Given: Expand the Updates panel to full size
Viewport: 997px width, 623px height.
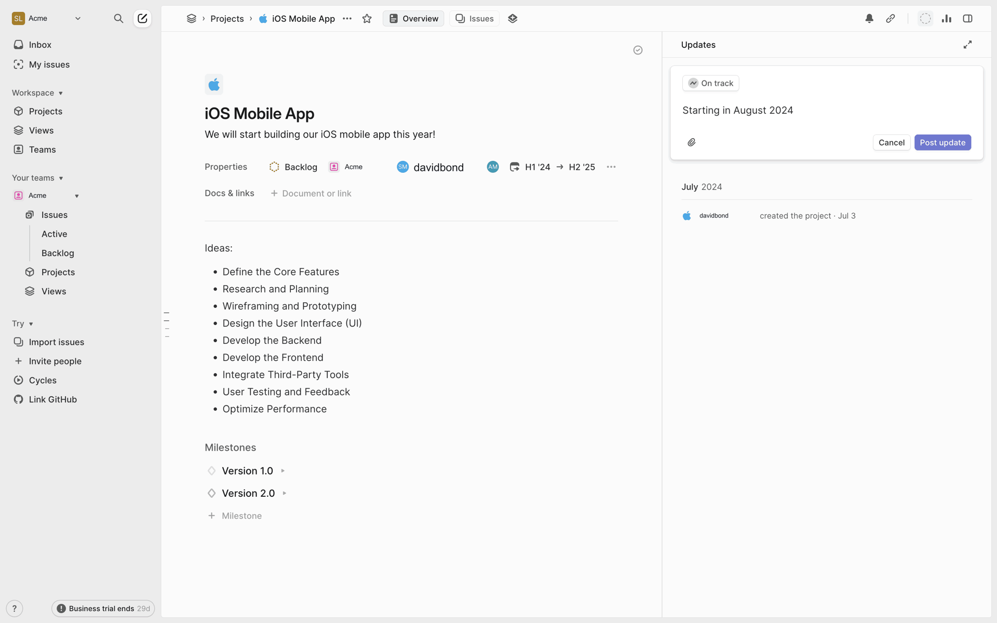Looking at the screenshot, I should pyautogui.click(x=967, y=45).
